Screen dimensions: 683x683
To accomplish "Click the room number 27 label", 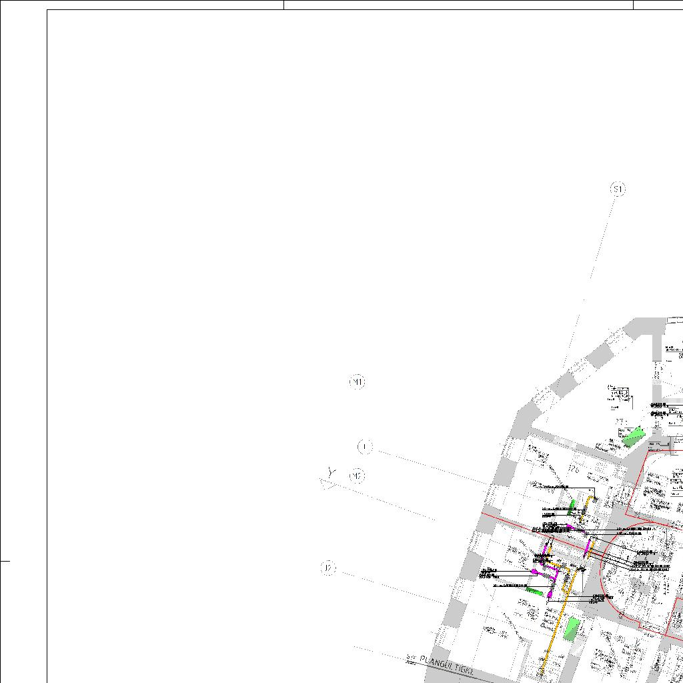I will [x=620, y=422].
